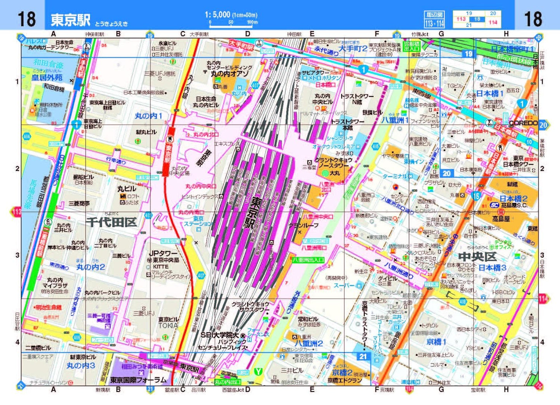The width and height of the screenshot is (560, 405).
Task: Click the yellow Y circle icon
Action: point(258,372)
